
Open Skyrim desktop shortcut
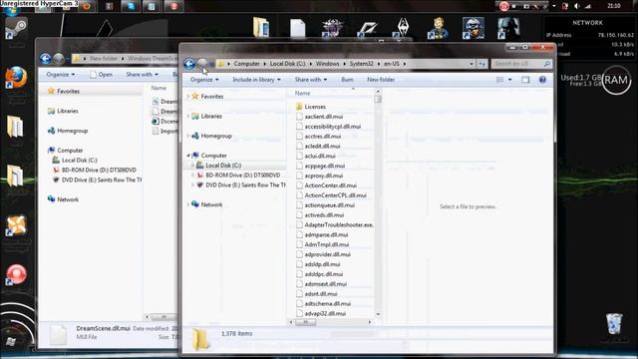click(x=403, y=29)
